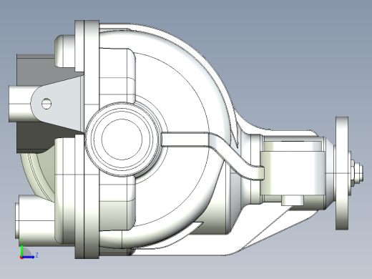Screen dimensions: 372x279
Task: Click the blue Z axis arrow of the triad
Action: coord(29,257)
